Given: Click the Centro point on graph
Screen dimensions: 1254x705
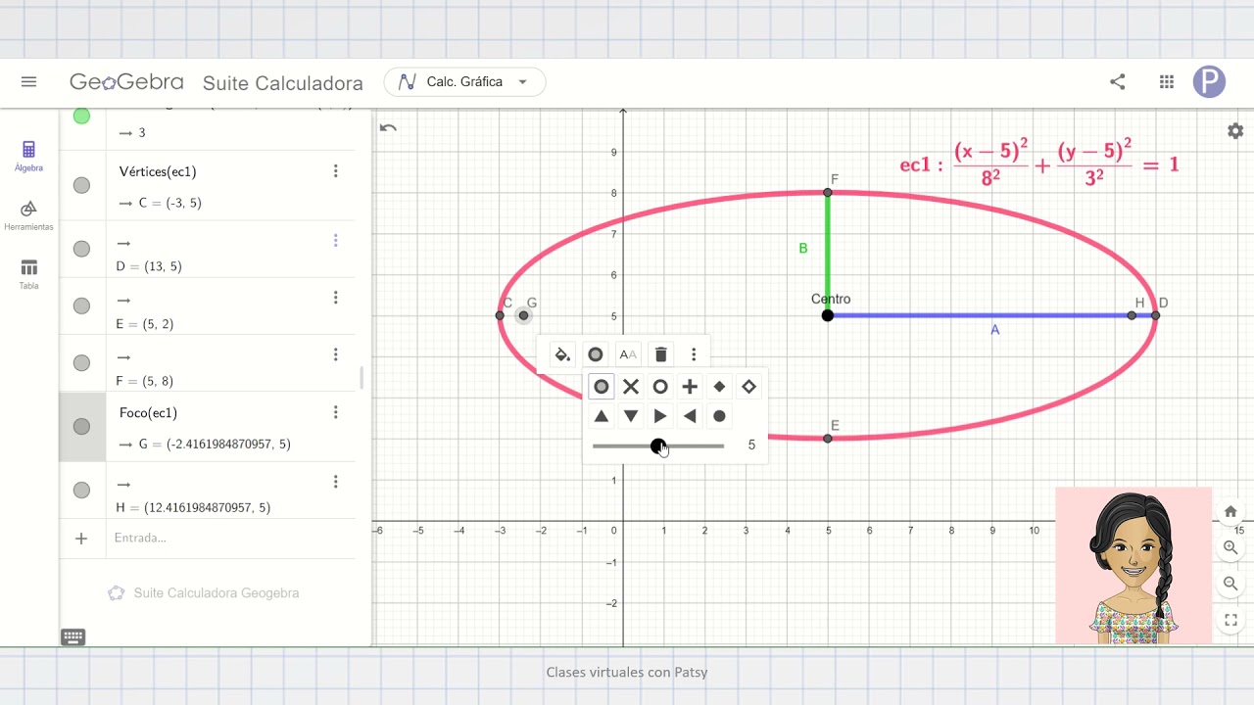Looking at the screenshot, I should point(828,315).
